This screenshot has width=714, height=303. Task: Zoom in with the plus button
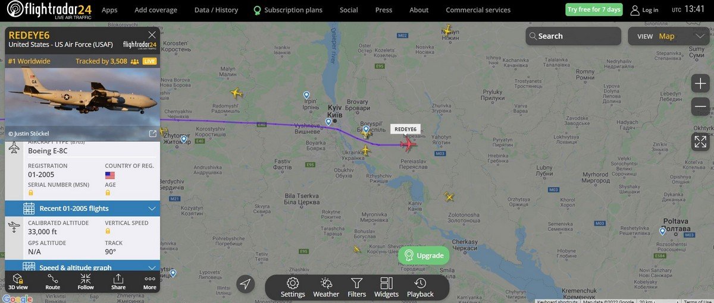[x=700, y=84]
